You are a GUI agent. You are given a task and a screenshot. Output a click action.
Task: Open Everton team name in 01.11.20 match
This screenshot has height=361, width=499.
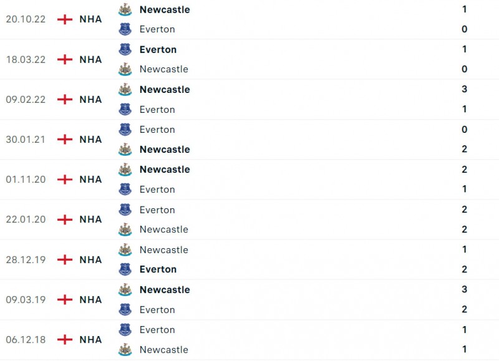click(x=157, y=190)
